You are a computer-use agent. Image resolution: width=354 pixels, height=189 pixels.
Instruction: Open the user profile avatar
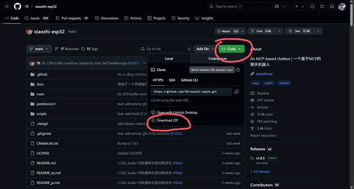[x=342, y=7]
